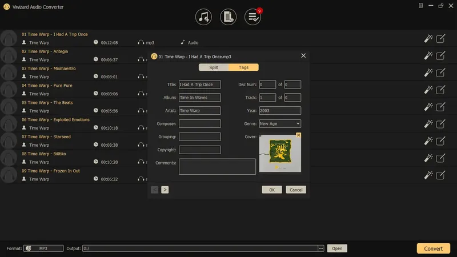457x257 pixels.
Task: Edit the Disc Num total field after 'of'
Action: click(x=292, y=85)
